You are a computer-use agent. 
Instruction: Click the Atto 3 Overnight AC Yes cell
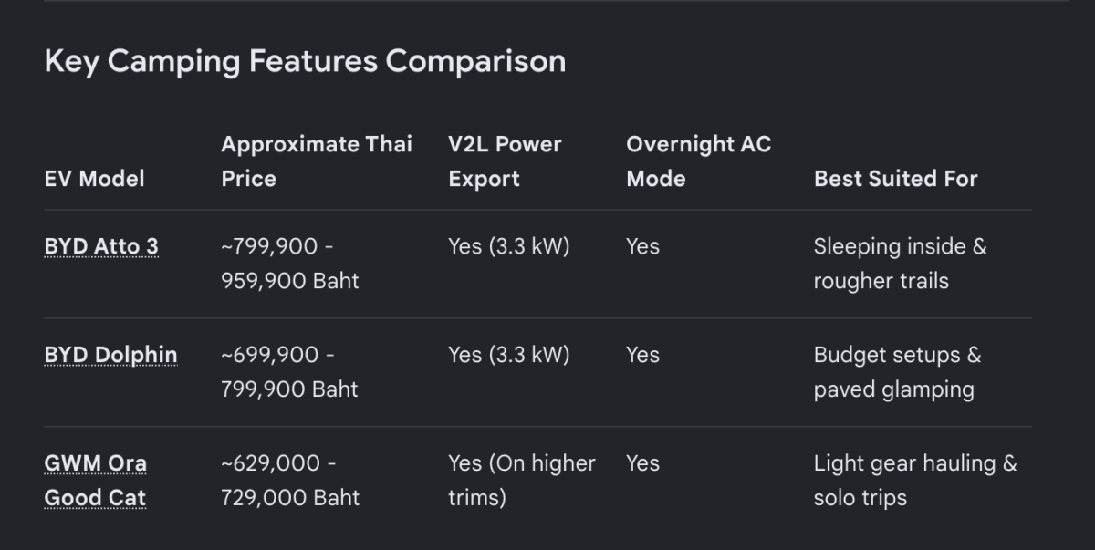pyautogui.click(x=642, y=246)
